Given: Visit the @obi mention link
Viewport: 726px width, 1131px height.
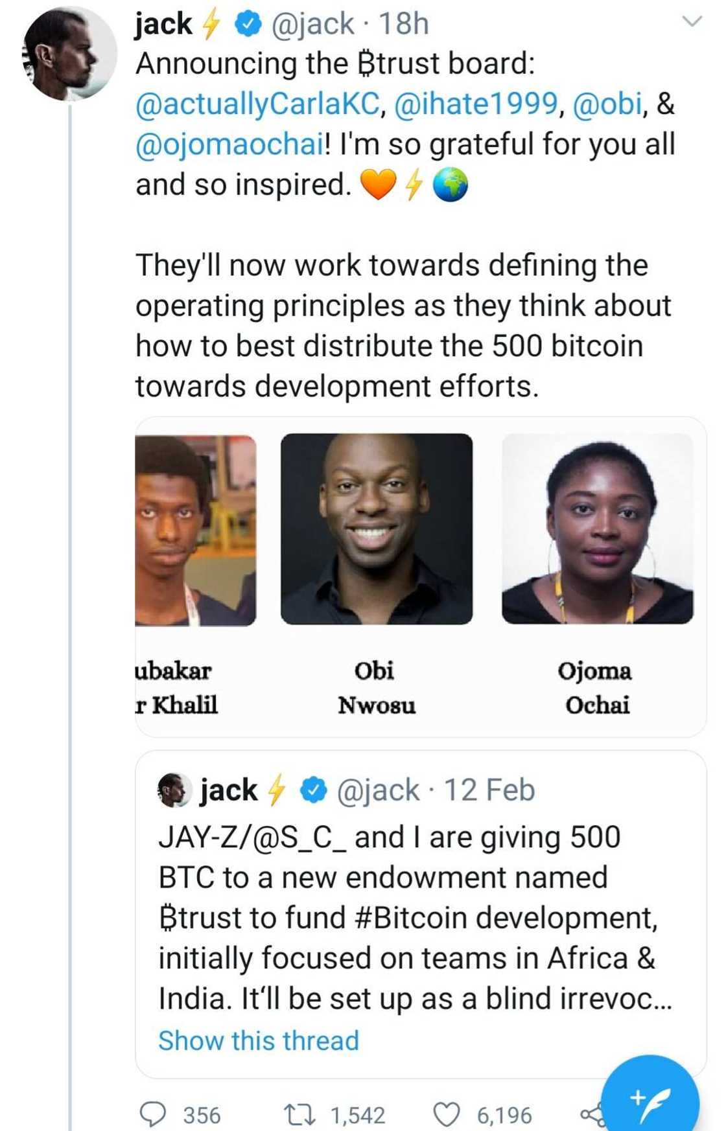Looking at the screenshot, I should pos(607,104).
